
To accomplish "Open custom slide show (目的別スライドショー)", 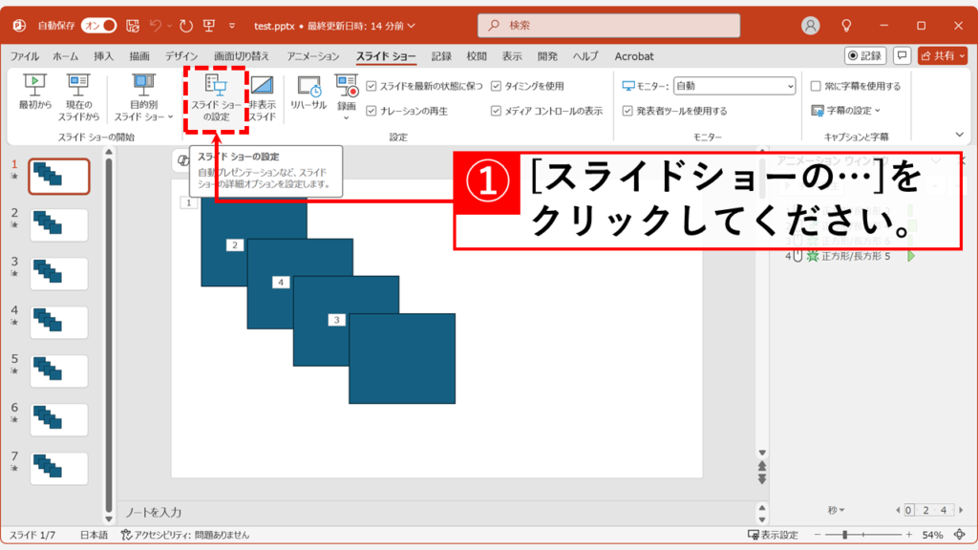I will [x=143, y=97].
